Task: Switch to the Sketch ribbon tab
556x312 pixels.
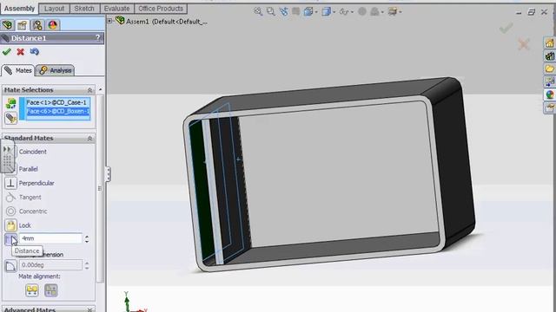Action: pos(84,9)
